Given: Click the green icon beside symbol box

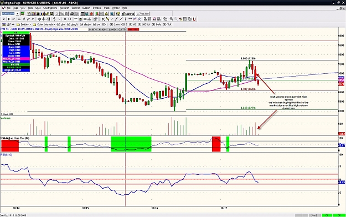Looking at the screenshot, I should click(x=22, y=14).
